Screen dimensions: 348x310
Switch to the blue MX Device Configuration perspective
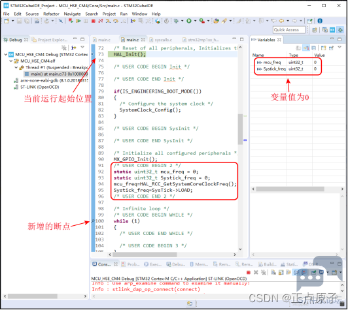[x=332, y=30]
